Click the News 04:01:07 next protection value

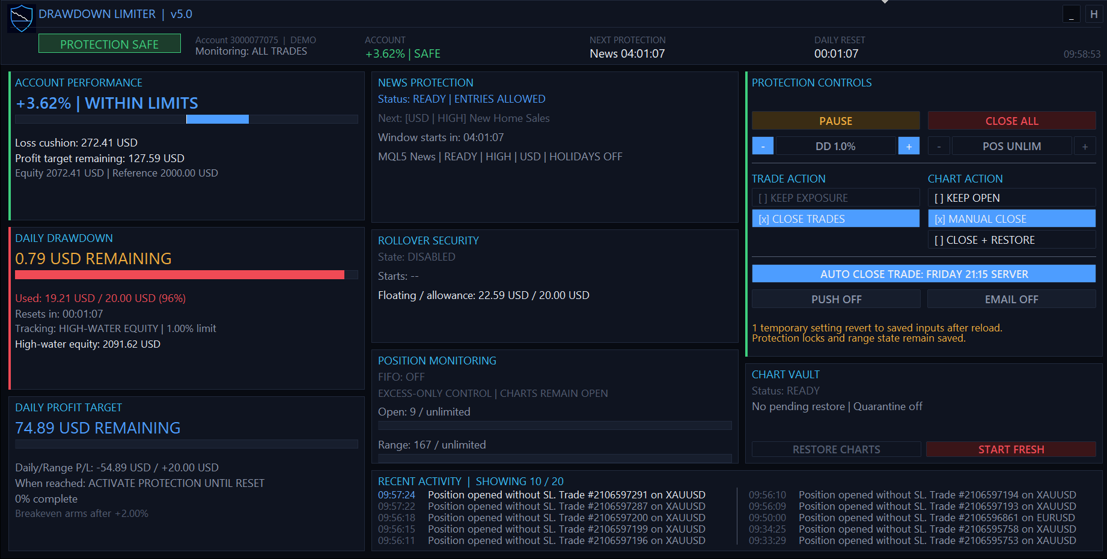(x=627, y=53)
